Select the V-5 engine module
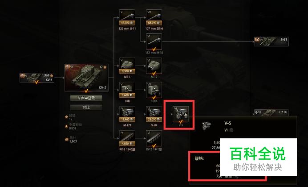The width and height of the screenshot is (308, 187). (x=181, y=114)
